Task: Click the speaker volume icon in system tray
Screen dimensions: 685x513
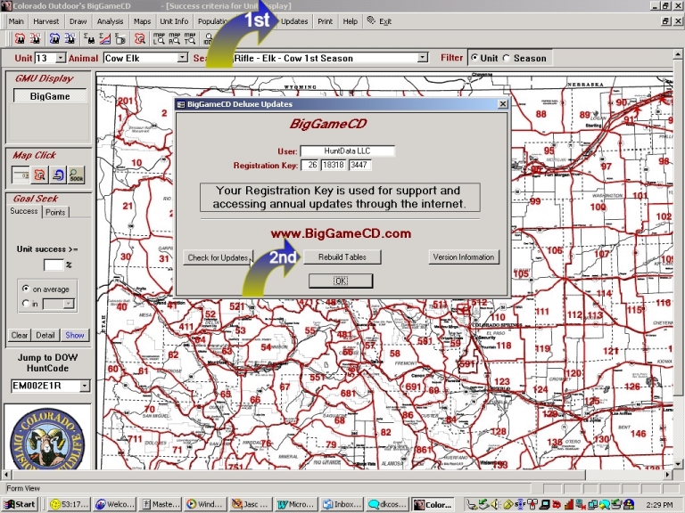Action: point(494,504)
